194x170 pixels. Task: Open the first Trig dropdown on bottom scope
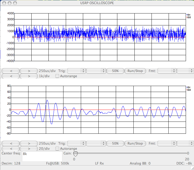(77, 143)
